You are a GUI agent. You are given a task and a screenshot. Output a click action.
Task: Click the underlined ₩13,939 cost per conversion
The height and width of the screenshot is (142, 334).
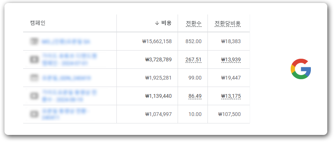point(231,60)
